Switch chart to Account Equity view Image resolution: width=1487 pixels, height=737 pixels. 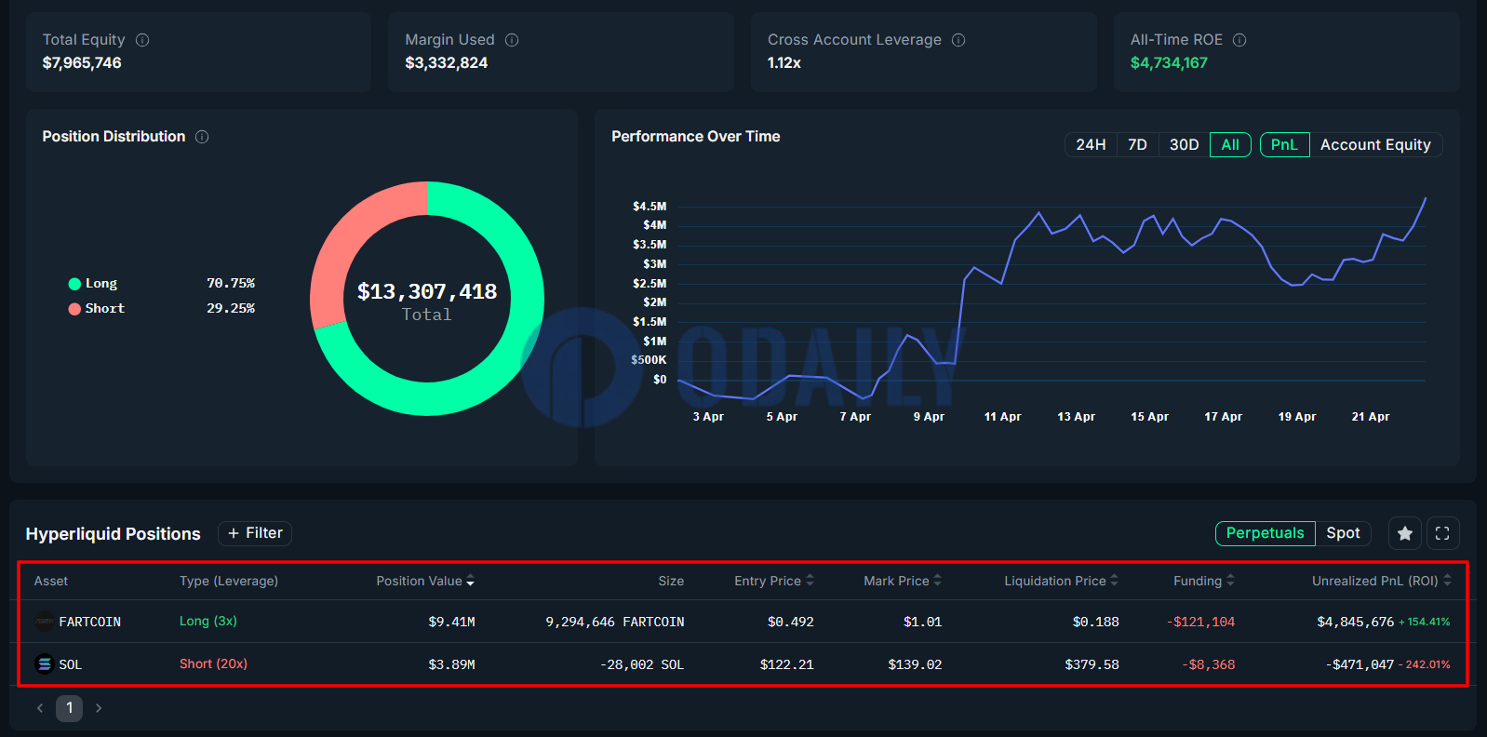(x=1375, y=145)
